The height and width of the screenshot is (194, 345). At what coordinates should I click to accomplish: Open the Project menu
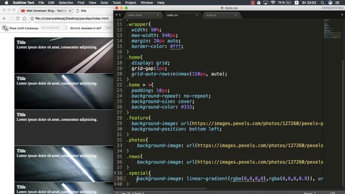pyautogui.click(x=130, y=3)
